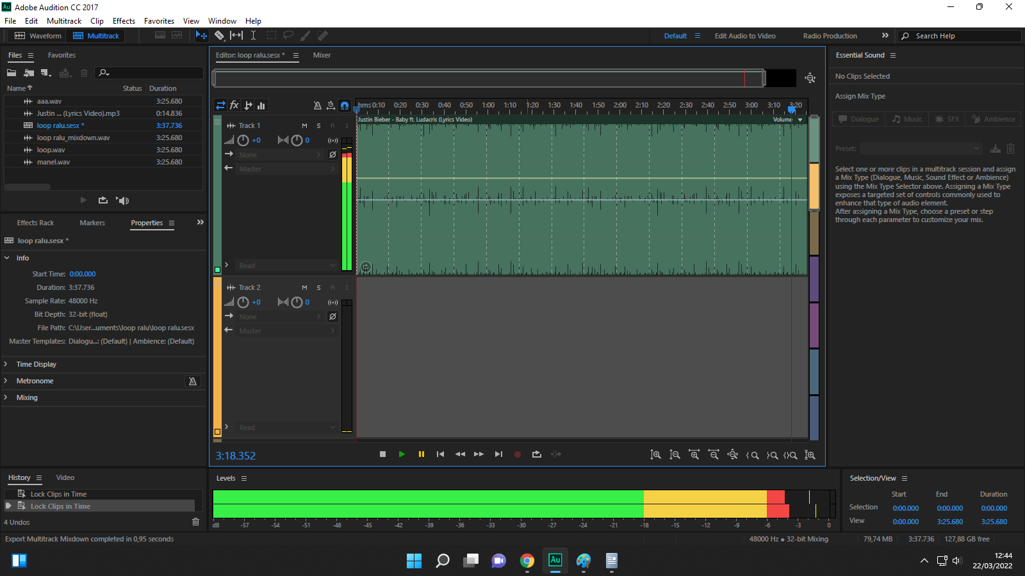Screen dimensions: 1025x576
Task: Select the Radio Production workspace
Action: pos(830,36)
